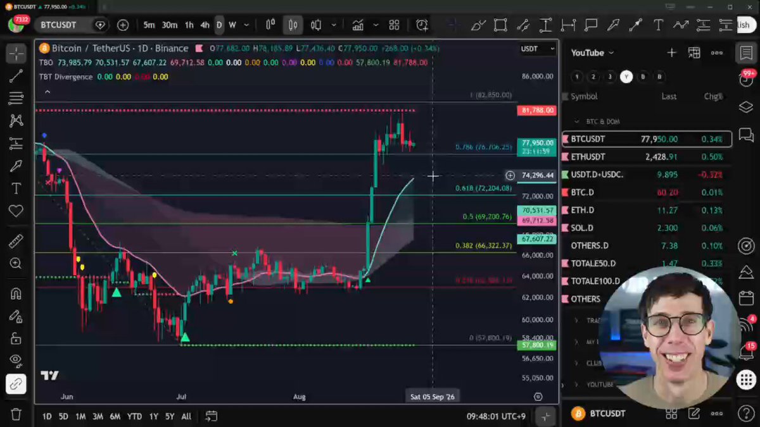Open the watchlist bookmark panel icon in right sidebar

pyautogui.click(x=745, y=53)
